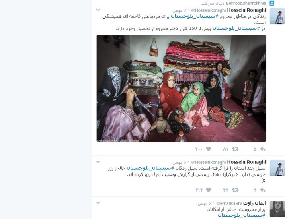Open Hossein Ronaghi's avatar on the second tweet
Screen dimensions: 285x219
277,168
